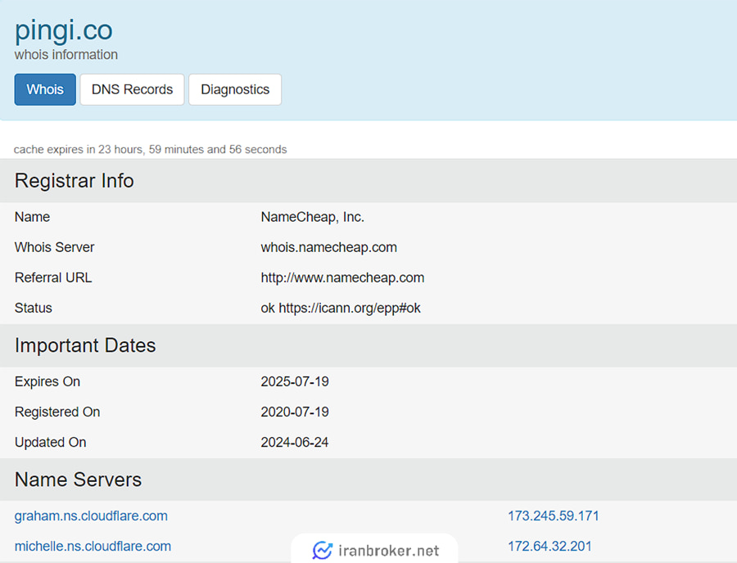
Task: Follow the 172.64.32.201 IP address link
Action: (549, 546)
